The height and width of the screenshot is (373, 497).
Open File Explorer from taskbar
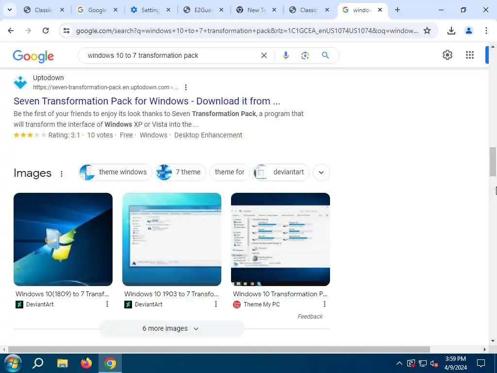click(62, 363)
